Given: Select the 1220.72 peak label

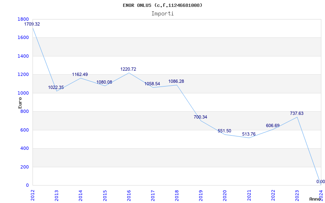Looking at the screenshot, I should pos(128,69).
